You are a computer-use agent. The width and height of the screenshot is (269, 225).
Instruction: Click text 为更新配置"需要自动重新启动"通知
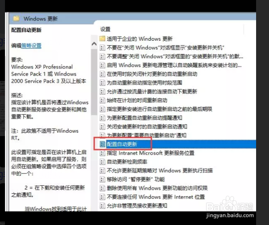[x=146, y=135]
